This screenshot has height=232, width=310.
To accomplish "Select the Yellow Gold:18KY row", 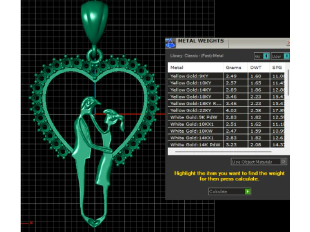I will (226, 97).
